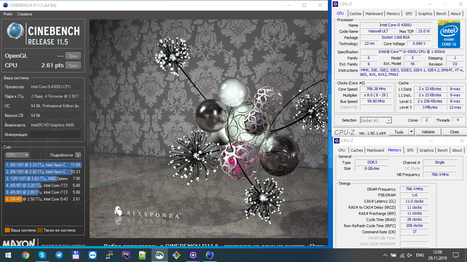
Task: Switch to Mainboard tab in lower CPU-Z
Action: click(x=375, y=150)
